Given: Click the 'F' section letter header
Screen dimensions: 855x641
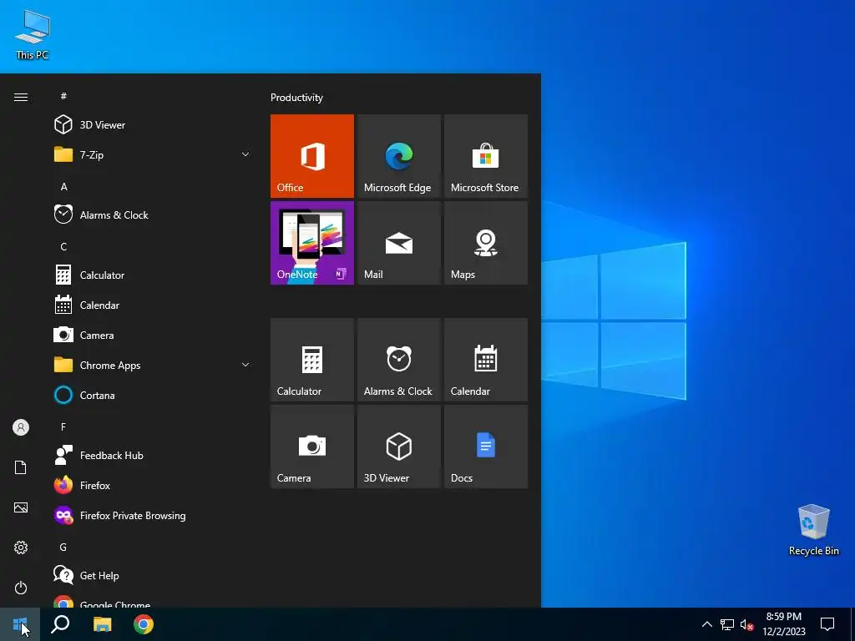Looking at the screenshot, I should coord(63,426).
